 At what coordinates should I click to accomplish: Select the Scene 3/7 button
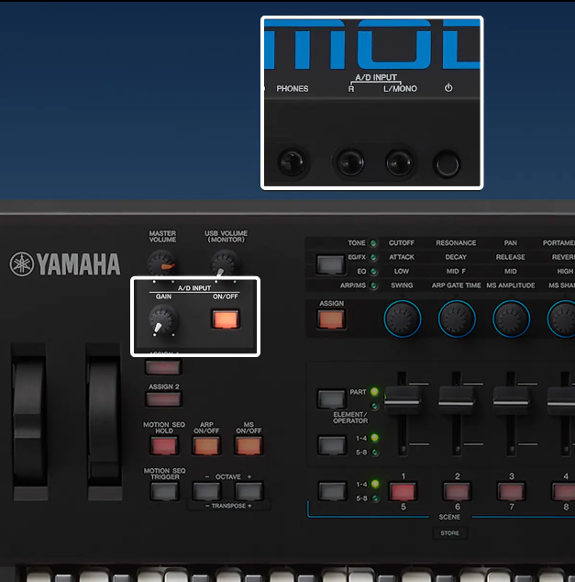[511, 491]
